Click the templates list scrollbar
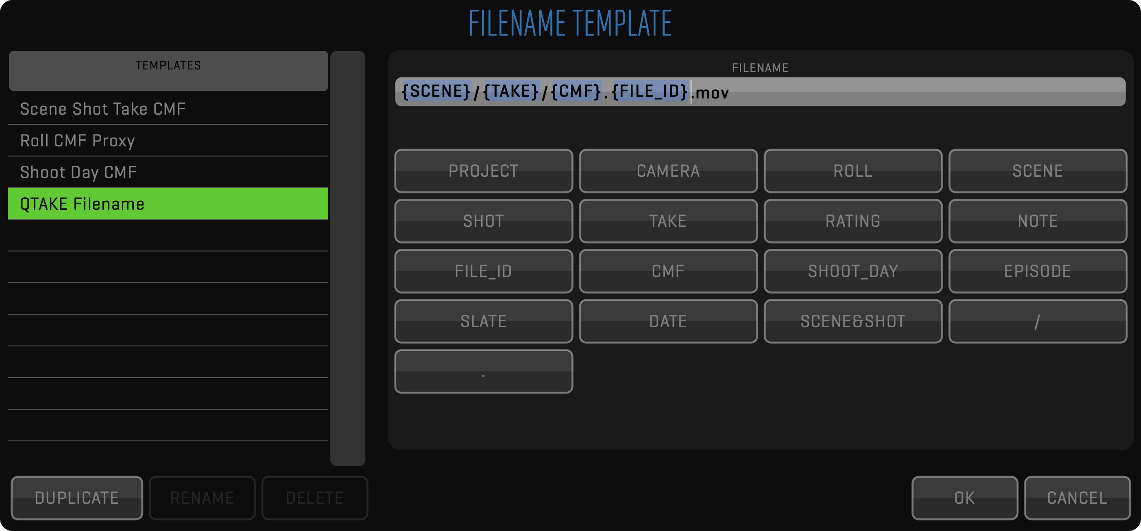The width and height of the screenshot is (1141, 531). [347, 258]
